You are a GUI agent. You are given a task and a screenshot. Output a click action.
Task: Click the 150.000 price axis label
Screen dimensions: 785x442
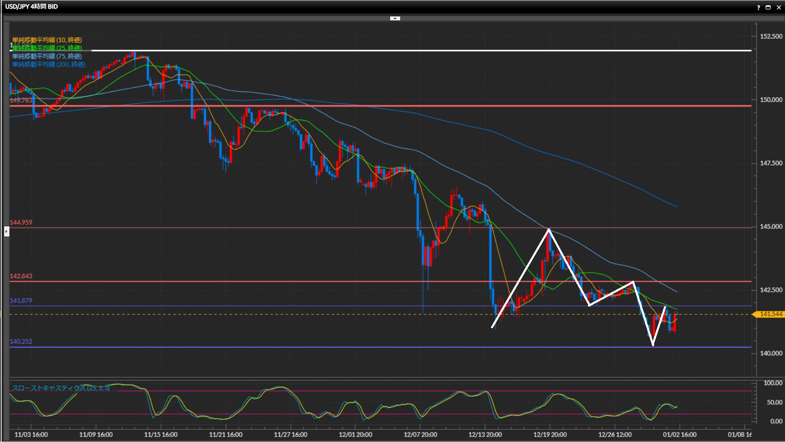[x=771, y=99]
